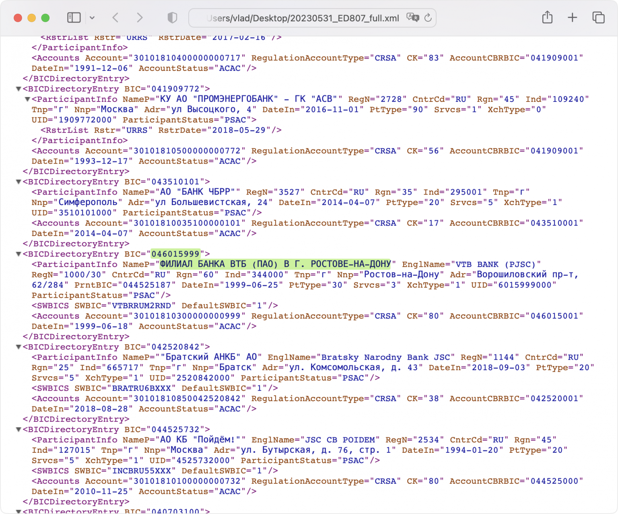The width and height of the screenshot is (618, 514).
Task: Collapse BICDirectoryEntry with BIC 042520842
Action: click(x=19, y=347)
